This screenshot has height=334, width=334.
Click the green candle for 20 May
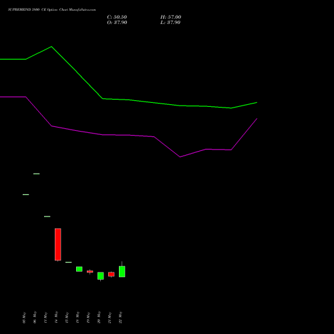[x=101, y=276]
